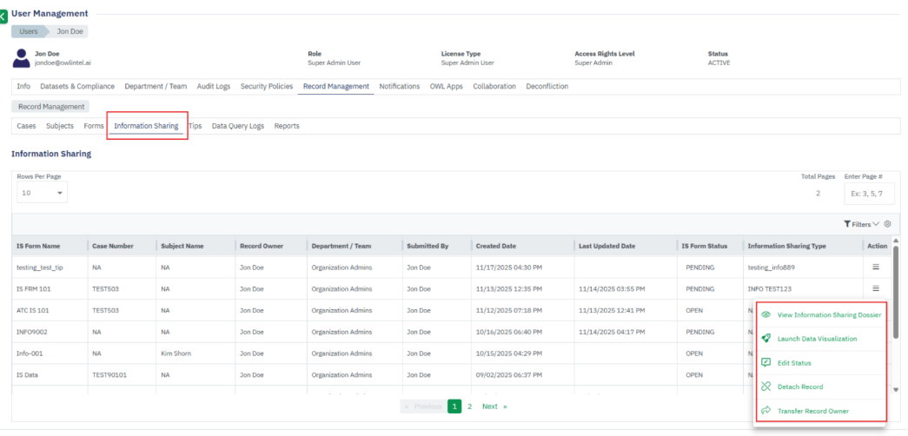Click the Detach Record unlink icon
The height and width of the screenshot is (436, 908).
[766, 386]
